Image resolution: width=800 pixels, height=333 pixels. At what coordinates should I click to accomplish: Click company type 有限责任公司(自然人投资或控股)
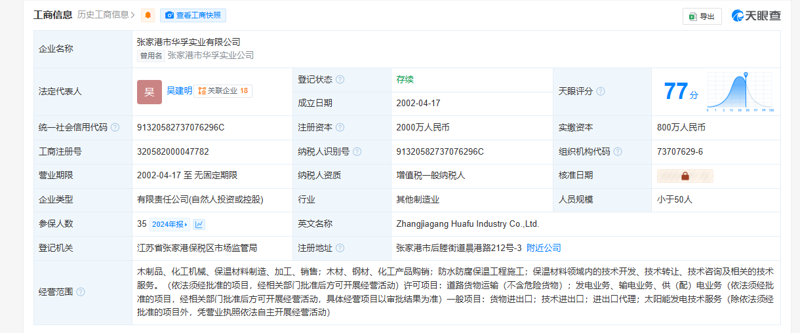tap(200, 200)
